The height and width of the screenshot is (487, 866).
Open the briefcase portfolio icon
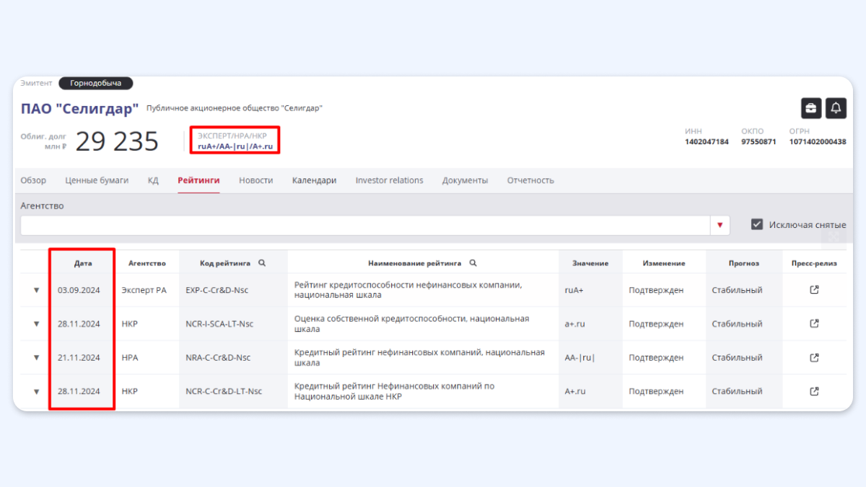811,108
